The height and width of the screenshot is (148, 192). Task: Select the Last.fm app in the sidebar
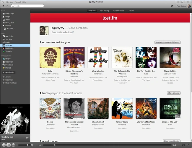coord(15,45)
